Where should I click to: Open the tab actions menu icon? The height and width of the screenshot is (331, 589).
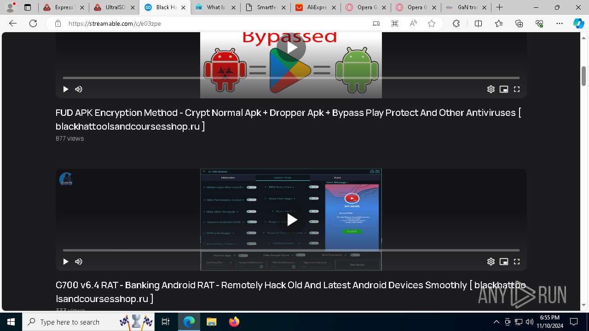point(28,7)
